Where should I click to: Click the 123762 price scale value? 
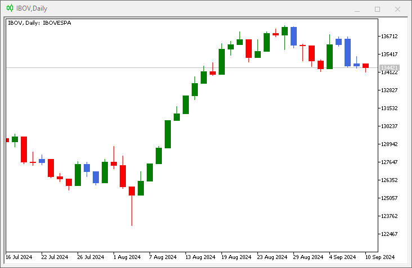[x=390, y=216]
